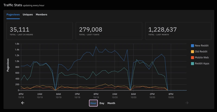The image size is (217, 112).
Task: Switch to the Pageviews tab
Action: (13, 15)
